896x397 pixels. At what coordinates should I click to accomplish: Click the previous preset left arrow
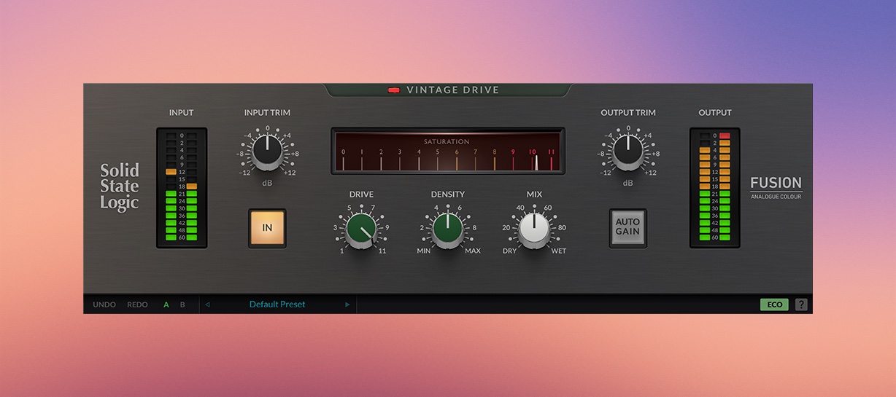[207, 304]
